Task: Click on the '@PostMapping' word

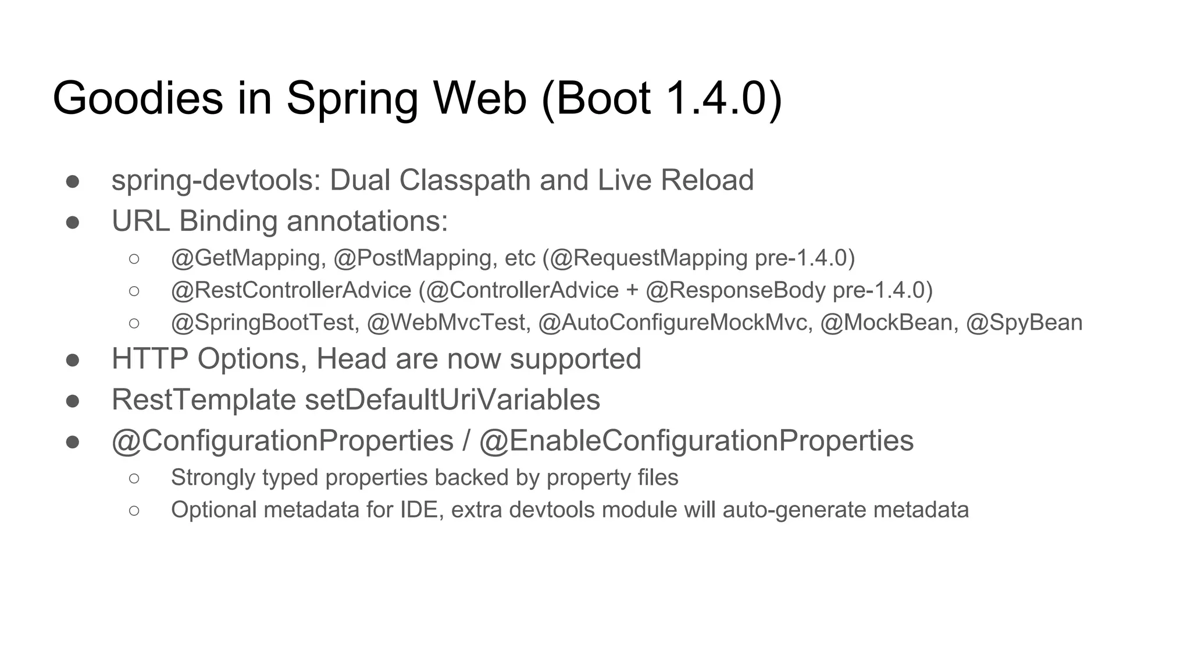Action: pyautogui.click(x=412, y=258)
